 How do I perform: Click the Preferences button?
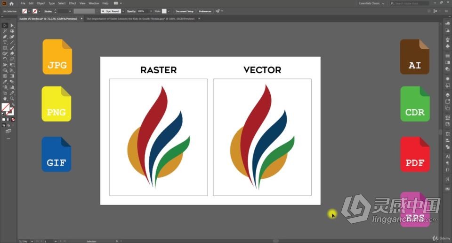205,11
